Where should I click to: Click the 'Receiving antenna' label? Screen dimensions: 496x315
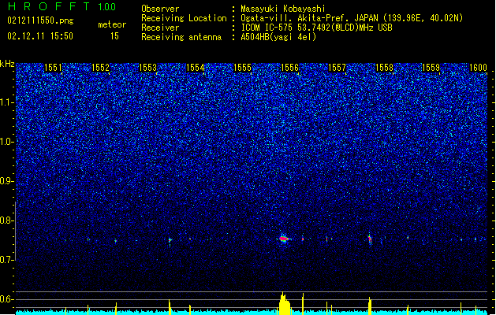pyautogui.click(x=181, y=37)
